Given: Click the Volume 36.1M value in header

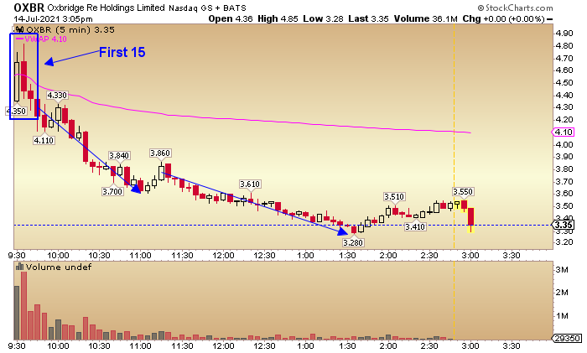Looking at the screenshot, I should click(425, 18).
